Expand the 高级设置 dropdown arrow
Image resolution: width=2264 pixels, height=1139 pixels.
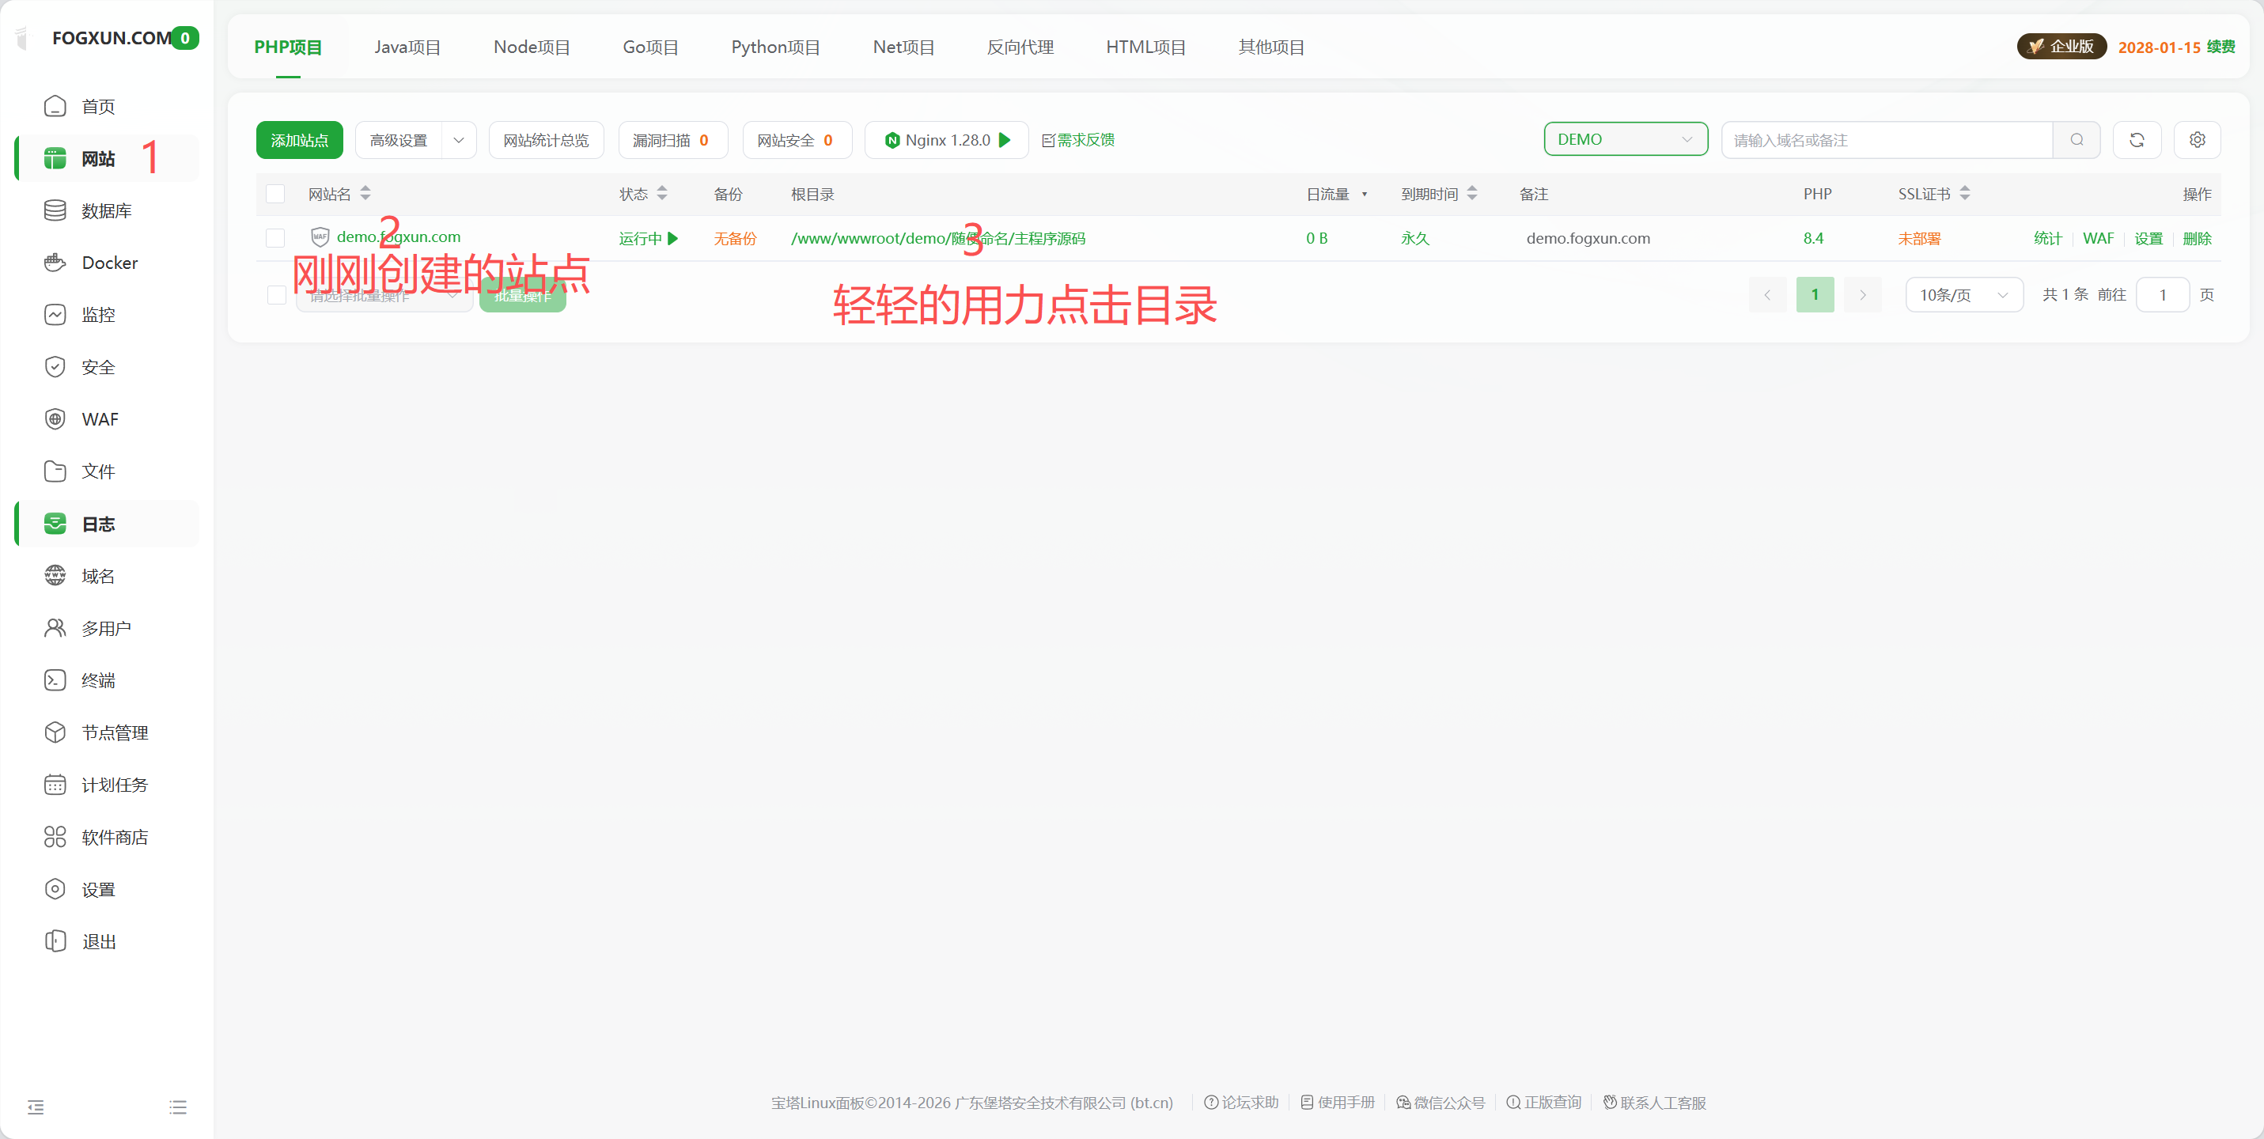pyautogui.click(x=459, y=139)
